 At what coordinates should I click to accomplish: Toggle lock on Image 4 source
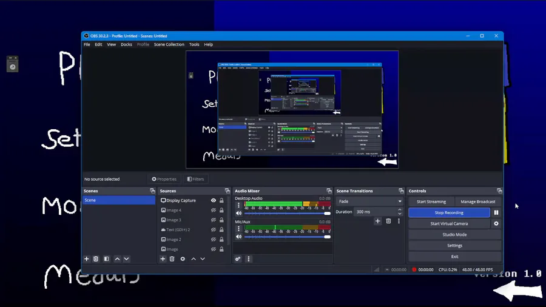coord(221,211)
